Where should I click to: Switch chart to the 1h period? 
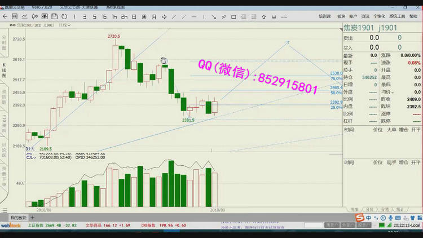114,17
